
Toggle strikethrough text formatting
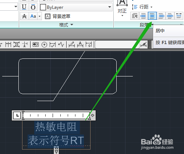coord(24,16)
